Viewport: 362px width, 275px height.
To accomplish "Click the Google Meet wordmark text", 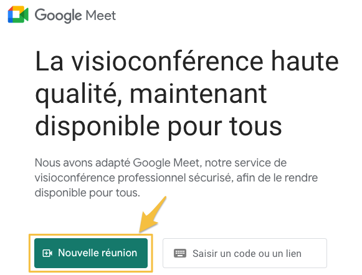I will 75,16.
